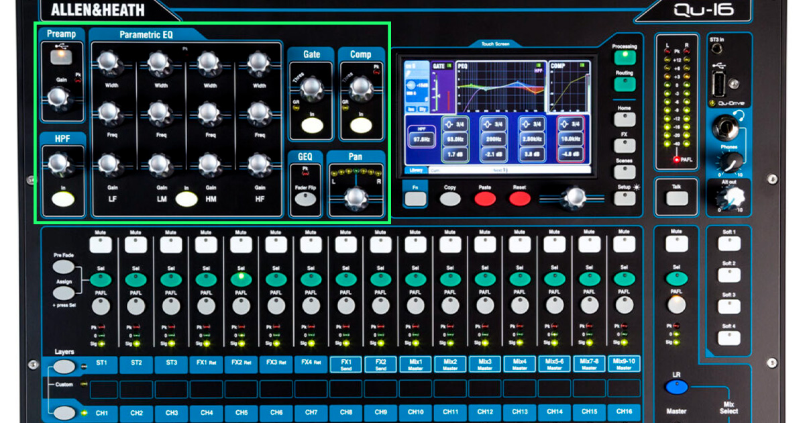Select the blue LR mix button
The width and height of the screenshot is (805, 423).
[677, 387]
